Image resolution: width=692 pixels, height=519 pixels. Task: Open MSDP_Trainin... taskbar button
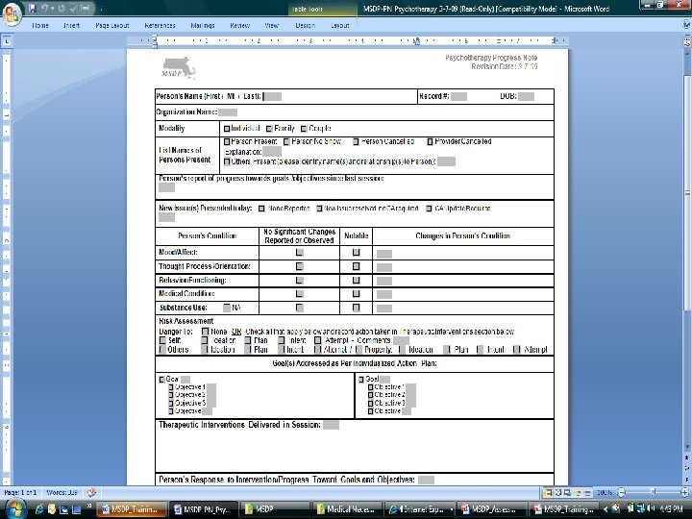coord(132,509)
